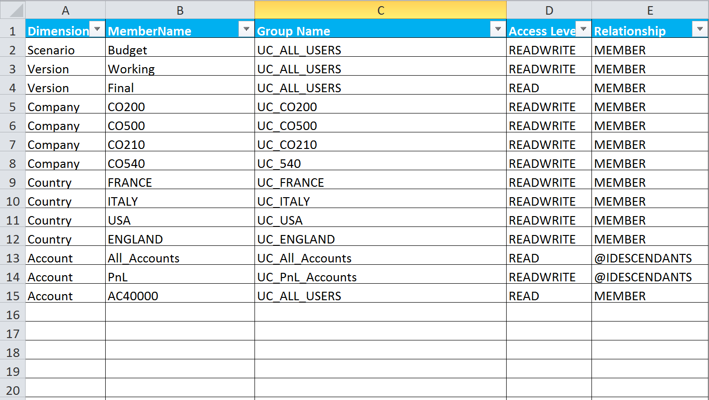The image size is (709, 400).
Task: Open the Relationship filter dropdown
Action: (700, 29)
